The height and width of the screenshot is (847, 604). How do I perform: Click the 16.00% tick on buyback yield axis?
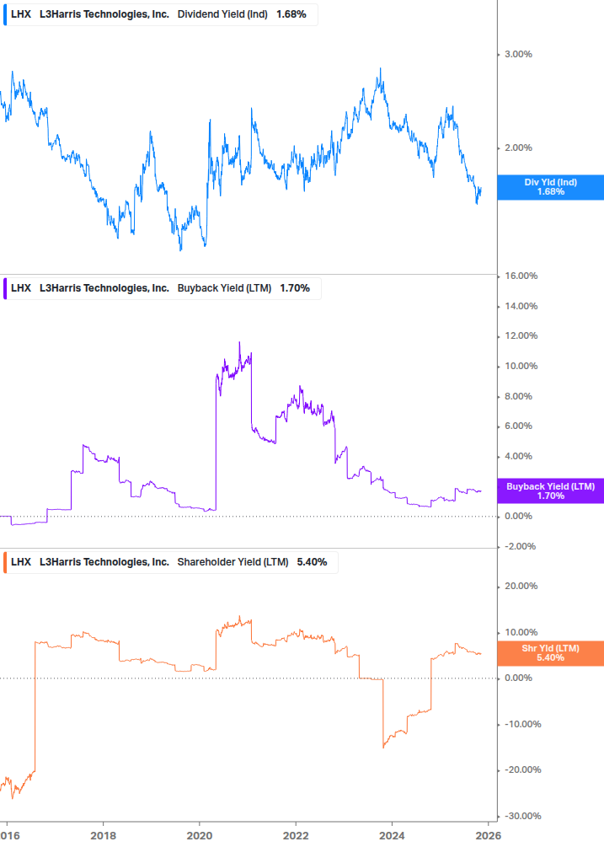[521, 276]
